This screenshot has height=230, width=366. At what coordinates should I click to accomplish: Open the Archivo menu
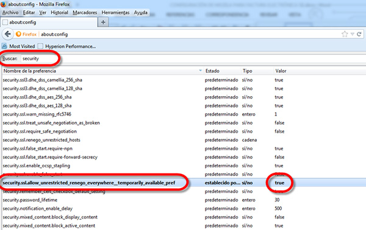tap(10, 13)
